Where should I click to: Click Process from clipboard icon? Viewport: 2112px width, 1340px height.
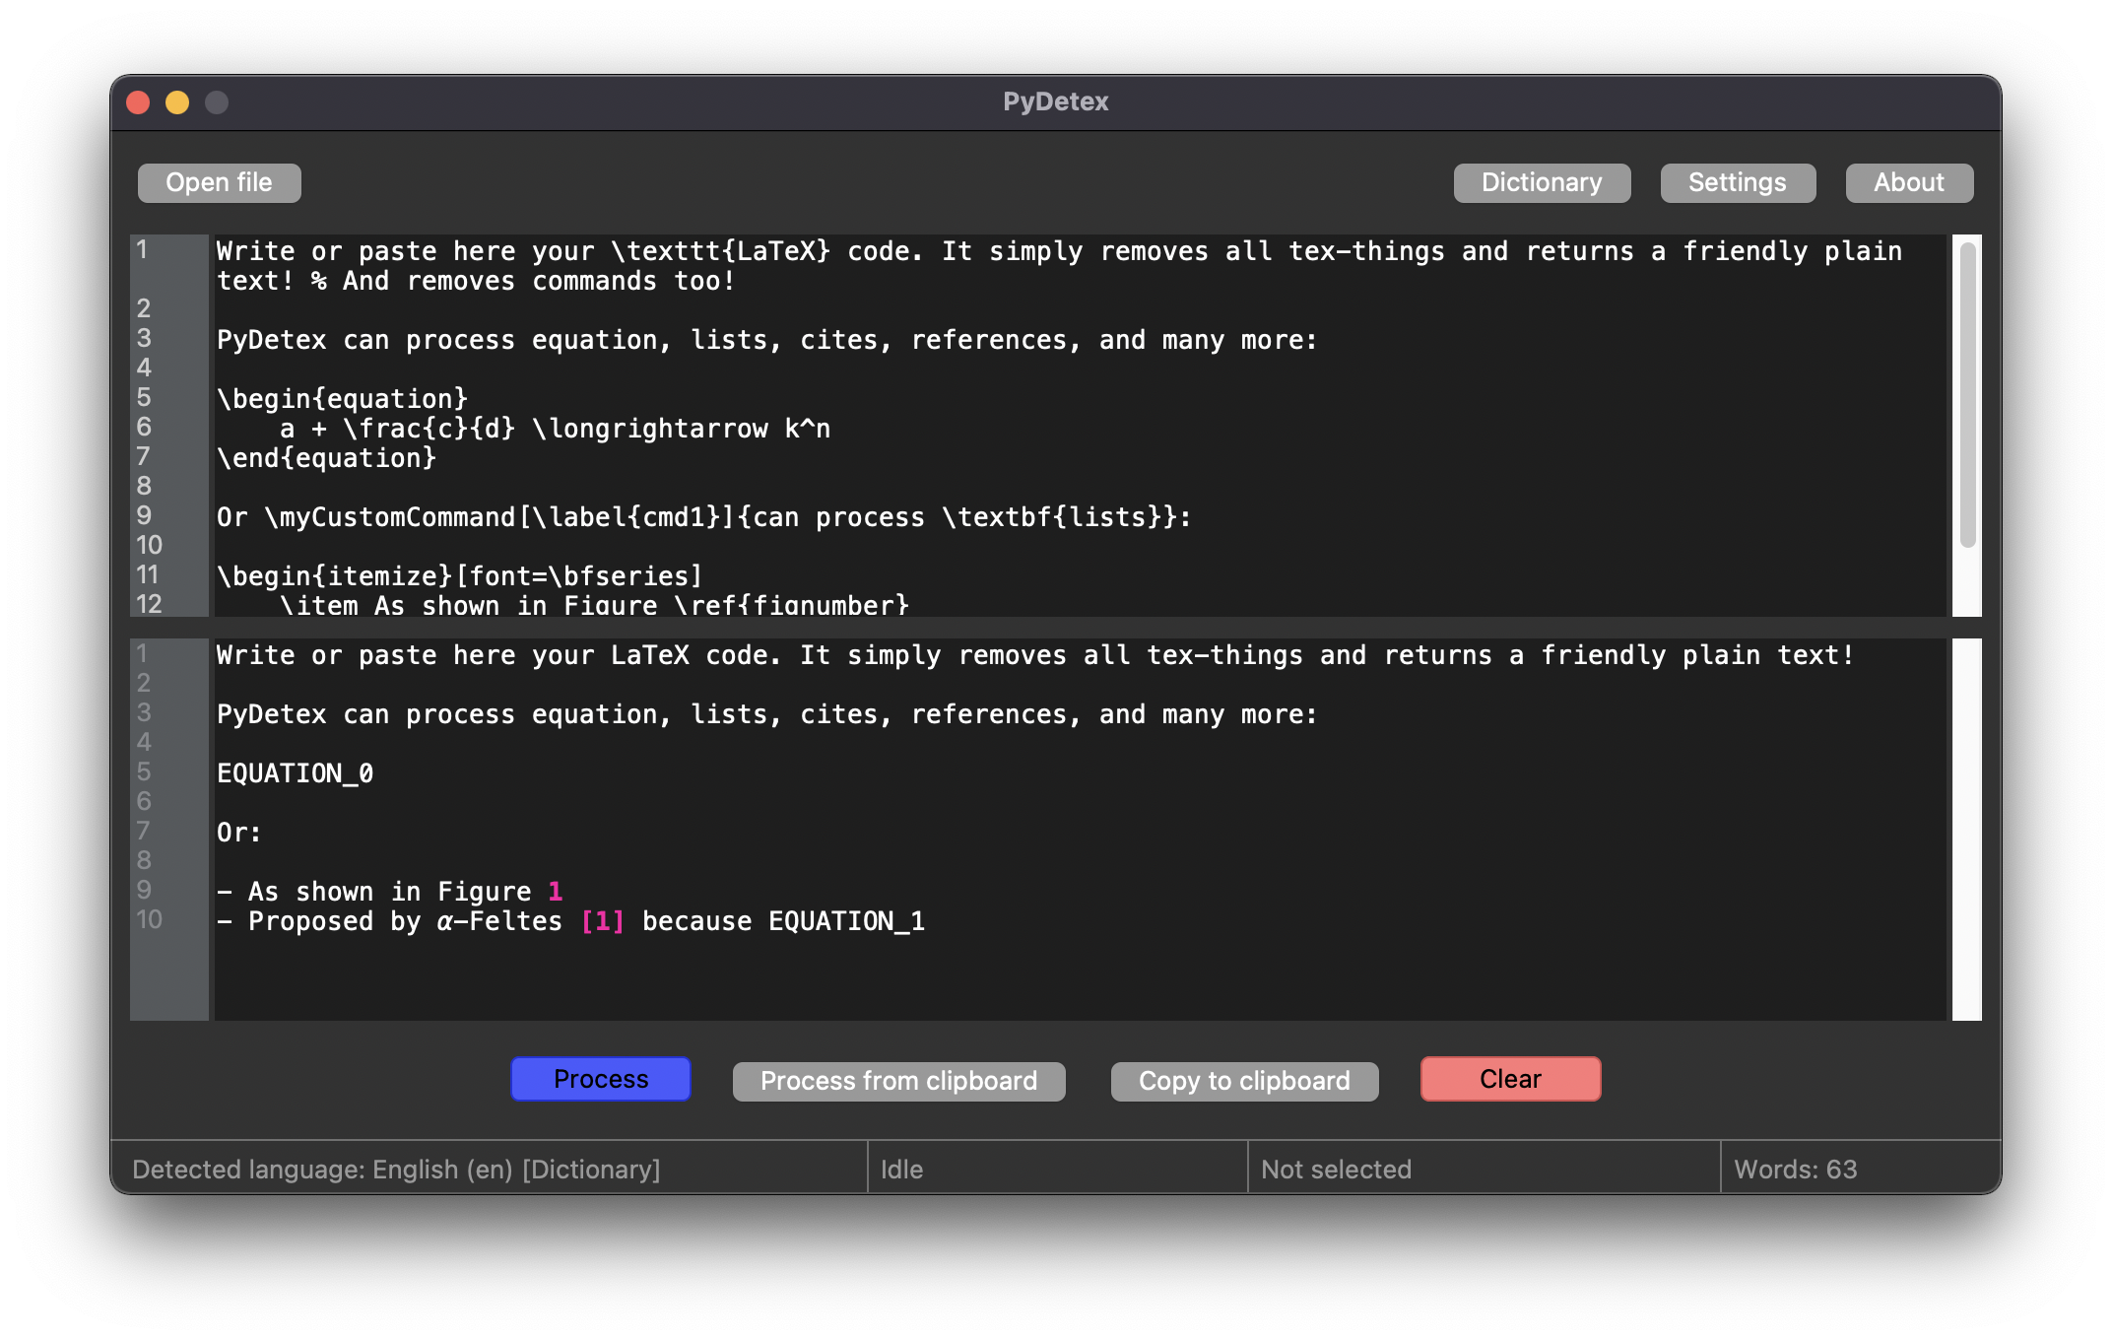(x=897, y=1078)
